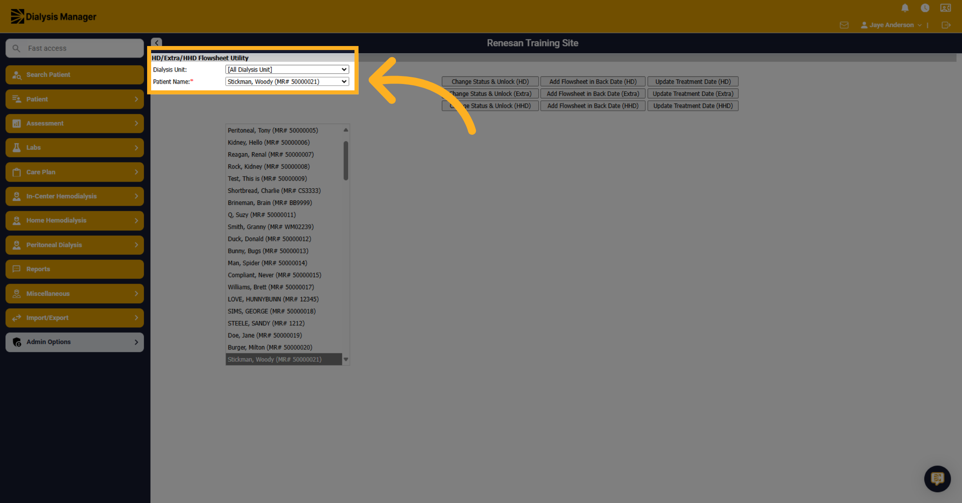Expand the Care Plan menu chevron
The height and width of the screenshot is (503, 962).
tap(136, 172)
